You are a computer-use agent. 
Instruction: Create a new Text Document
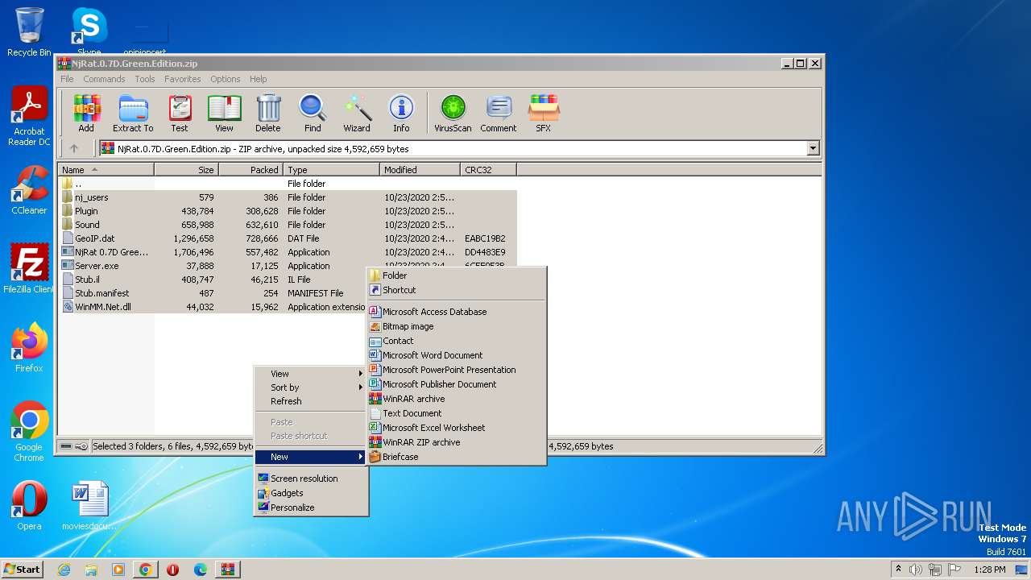(457, 413)
